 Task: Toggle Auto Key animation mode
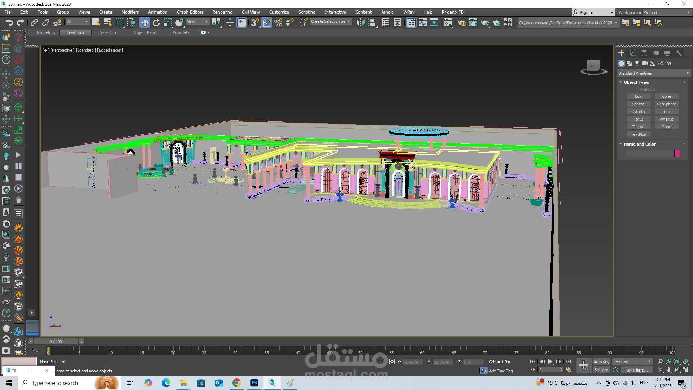(x=601, y=361)
